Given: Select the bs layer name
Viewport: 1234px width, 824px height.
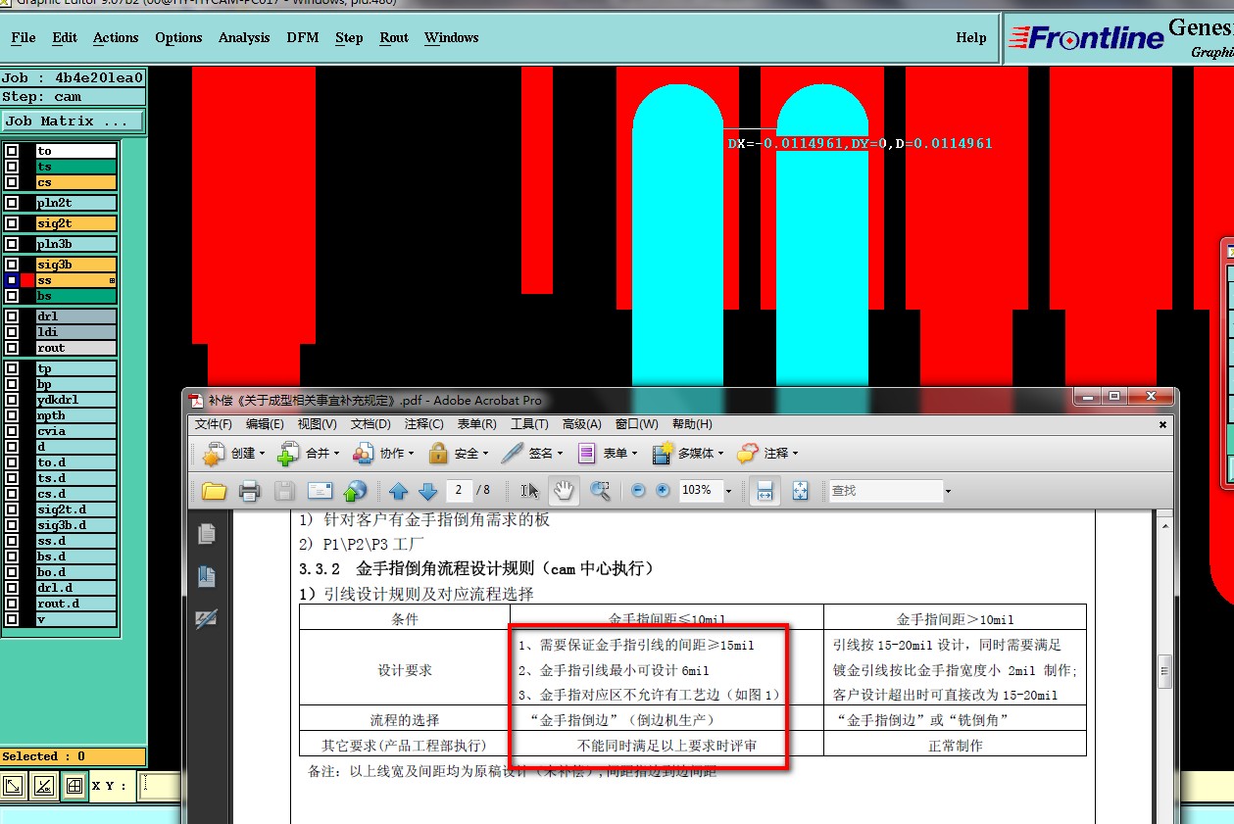Looking at the screenshot, I should (76, 296).
